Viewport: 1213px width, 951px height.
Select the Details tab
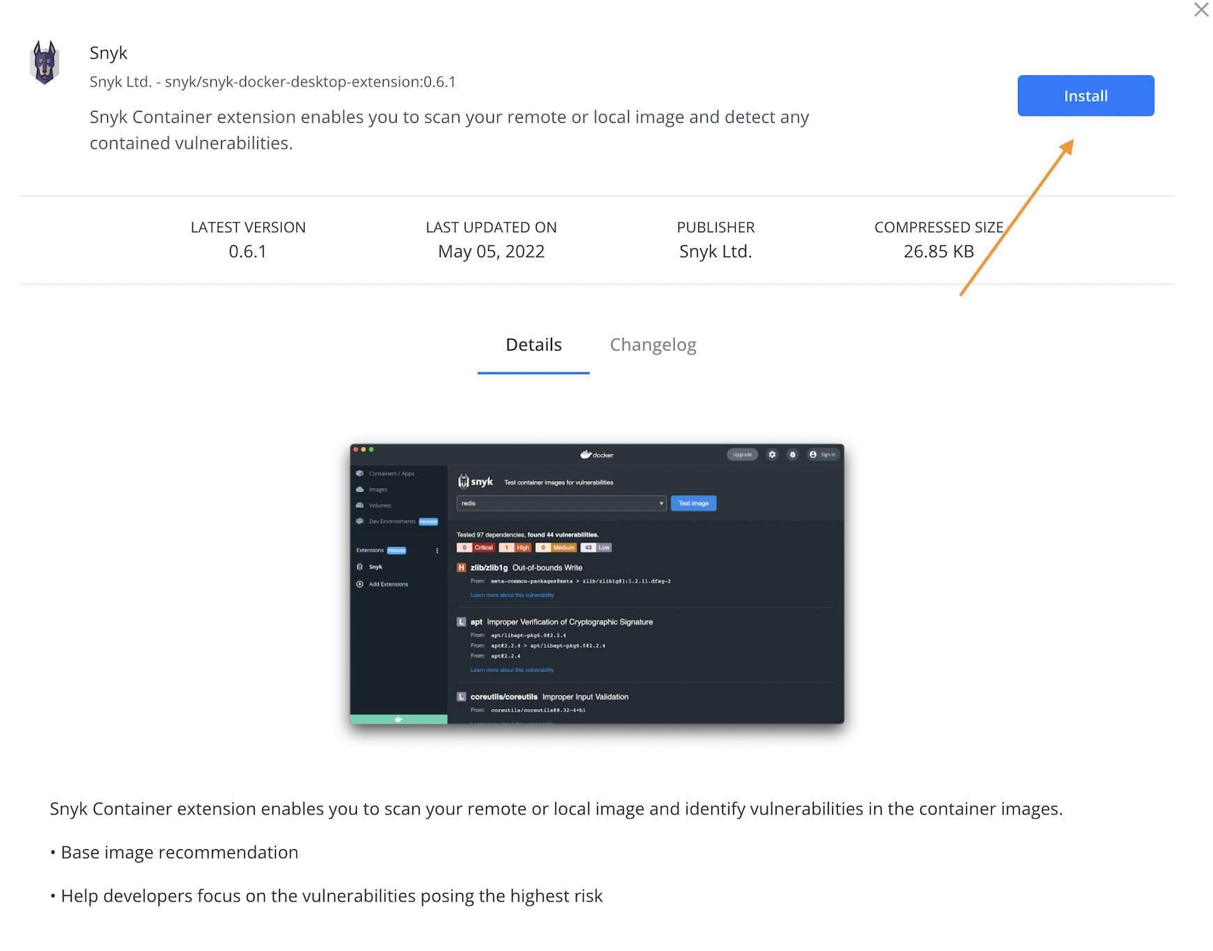tap(533, 345)
